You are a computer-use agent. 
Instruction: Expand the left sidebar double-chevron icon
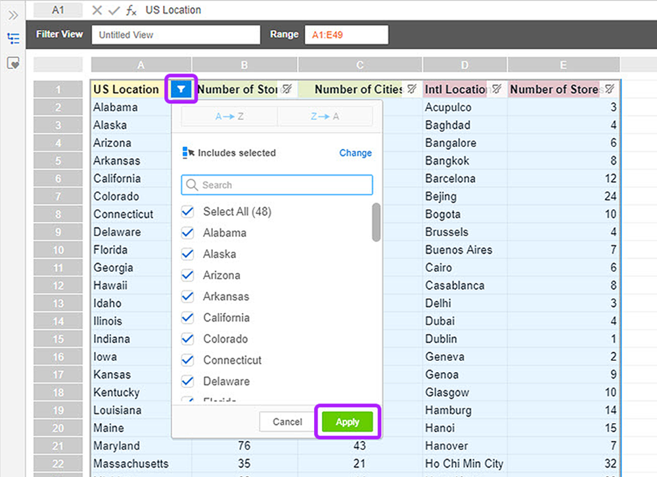13,16
